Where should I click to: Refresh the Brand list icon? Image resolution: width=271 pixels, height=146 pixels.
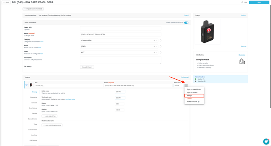161,46
